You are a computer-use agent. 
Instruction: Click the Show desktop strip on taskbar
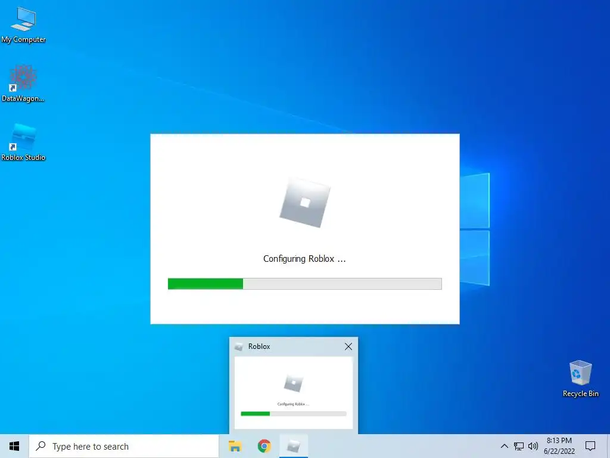coord(608,446)
